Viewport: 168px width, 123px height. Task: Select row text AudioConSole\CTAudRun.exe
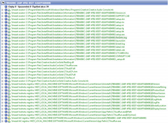click(44, 65)
